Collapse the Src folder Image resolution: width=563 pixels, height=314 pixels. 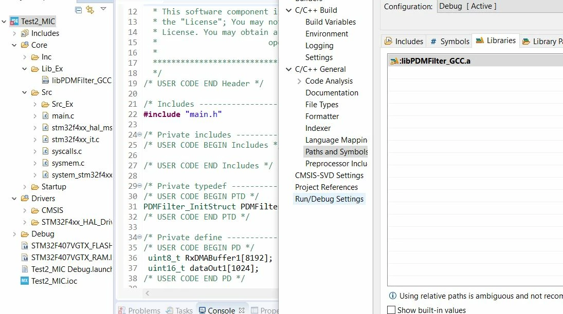(24, 92)
